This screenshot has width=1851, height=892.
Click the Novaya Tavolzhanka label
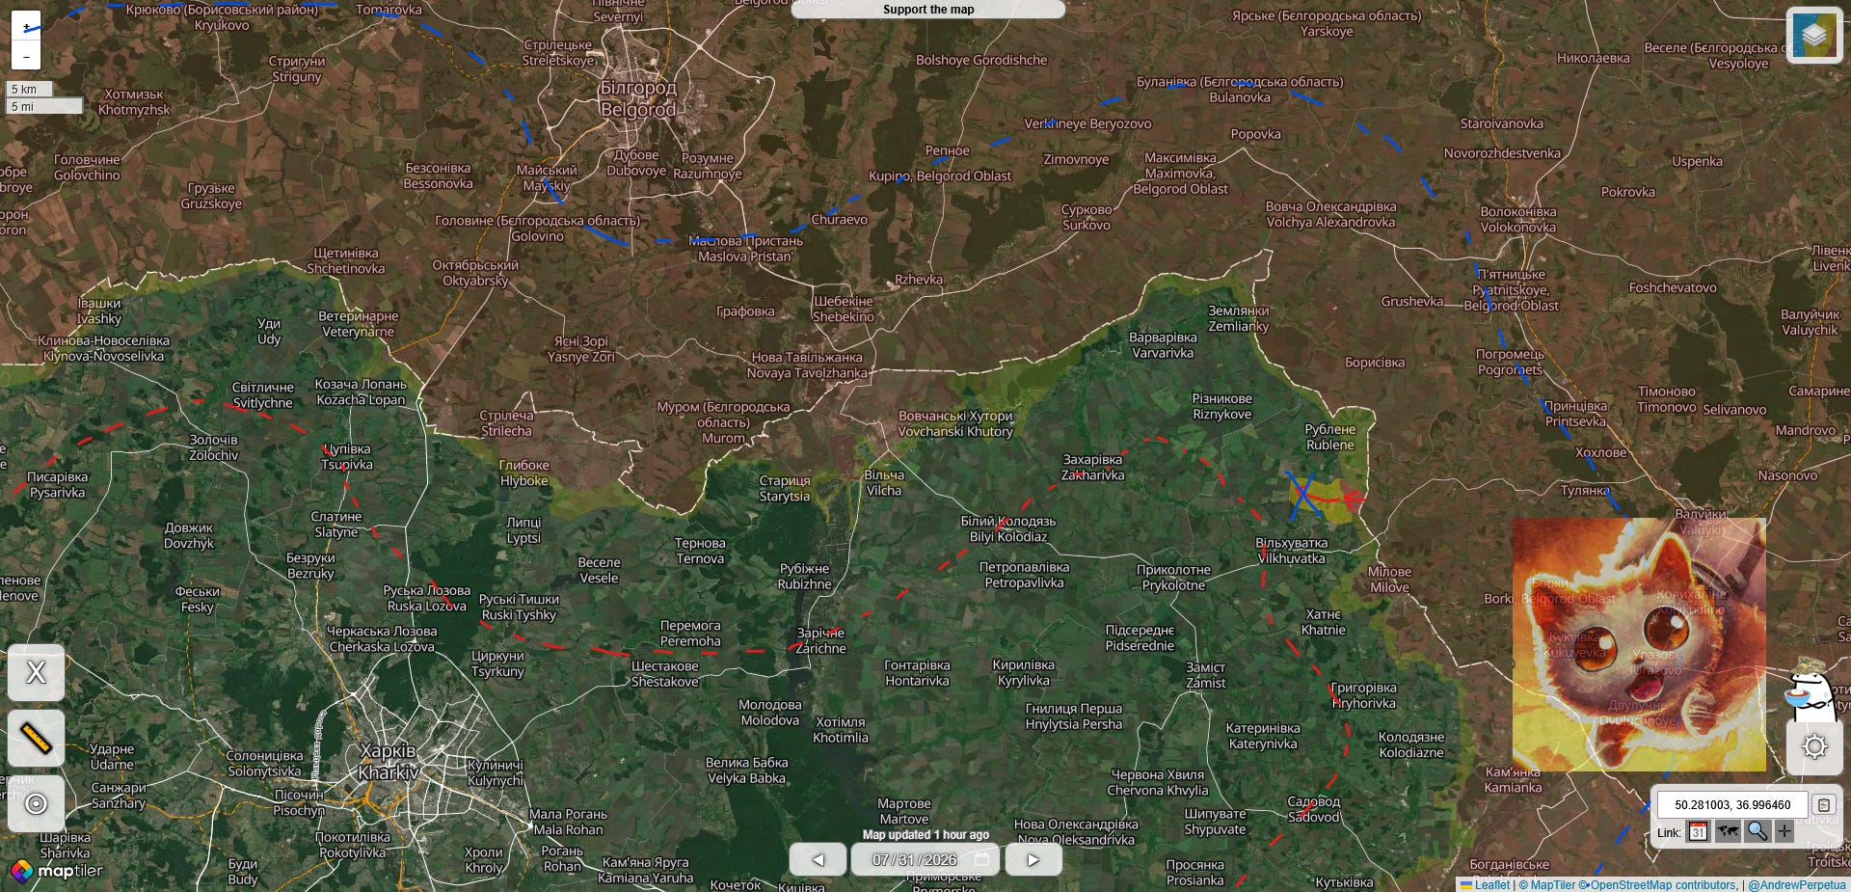click(807, 365)
